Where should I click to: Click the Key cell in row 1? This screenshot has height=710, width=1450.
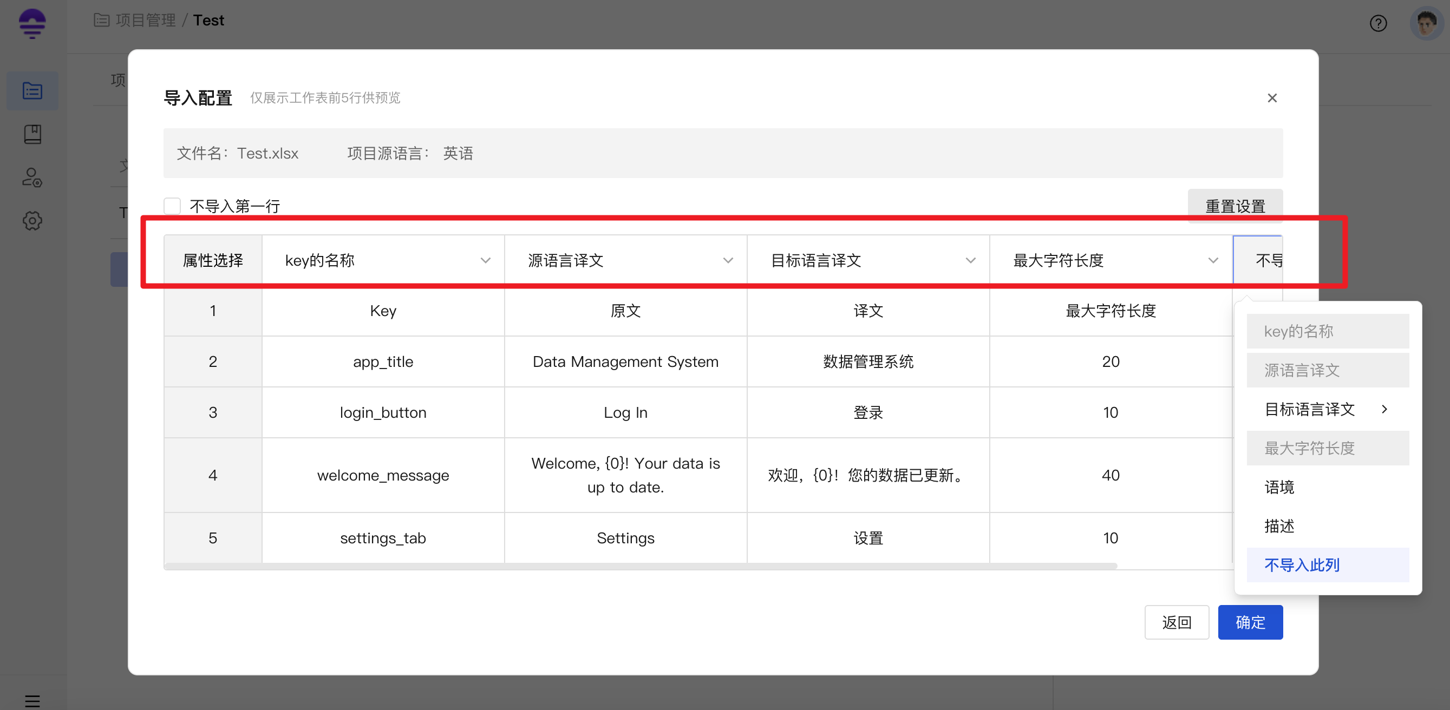click(x=383, y=311)
